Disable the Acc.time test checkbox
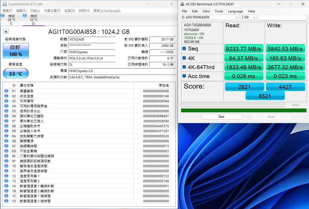The width and height of the screenshot is (309, 209). 184,76
